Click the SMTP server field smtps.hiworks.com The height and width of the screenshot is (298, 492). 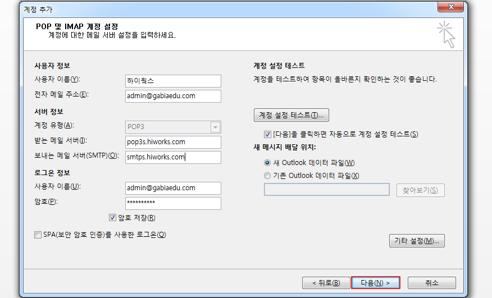click(x=173, y=157)
